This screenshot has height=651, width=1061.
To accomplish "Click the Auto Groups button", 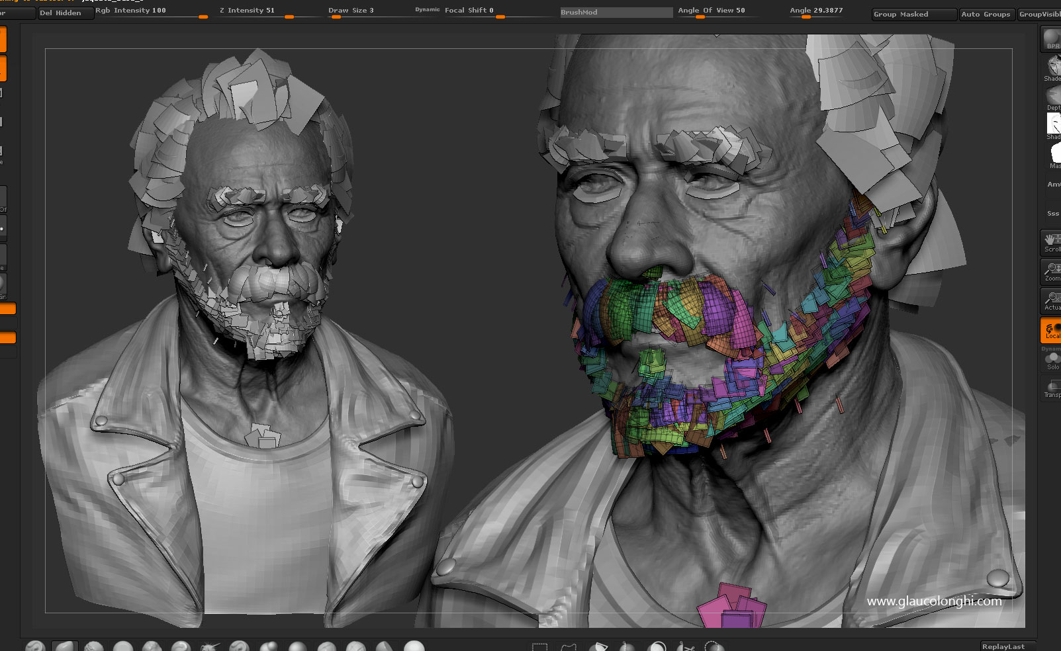I will pos(986,14).
